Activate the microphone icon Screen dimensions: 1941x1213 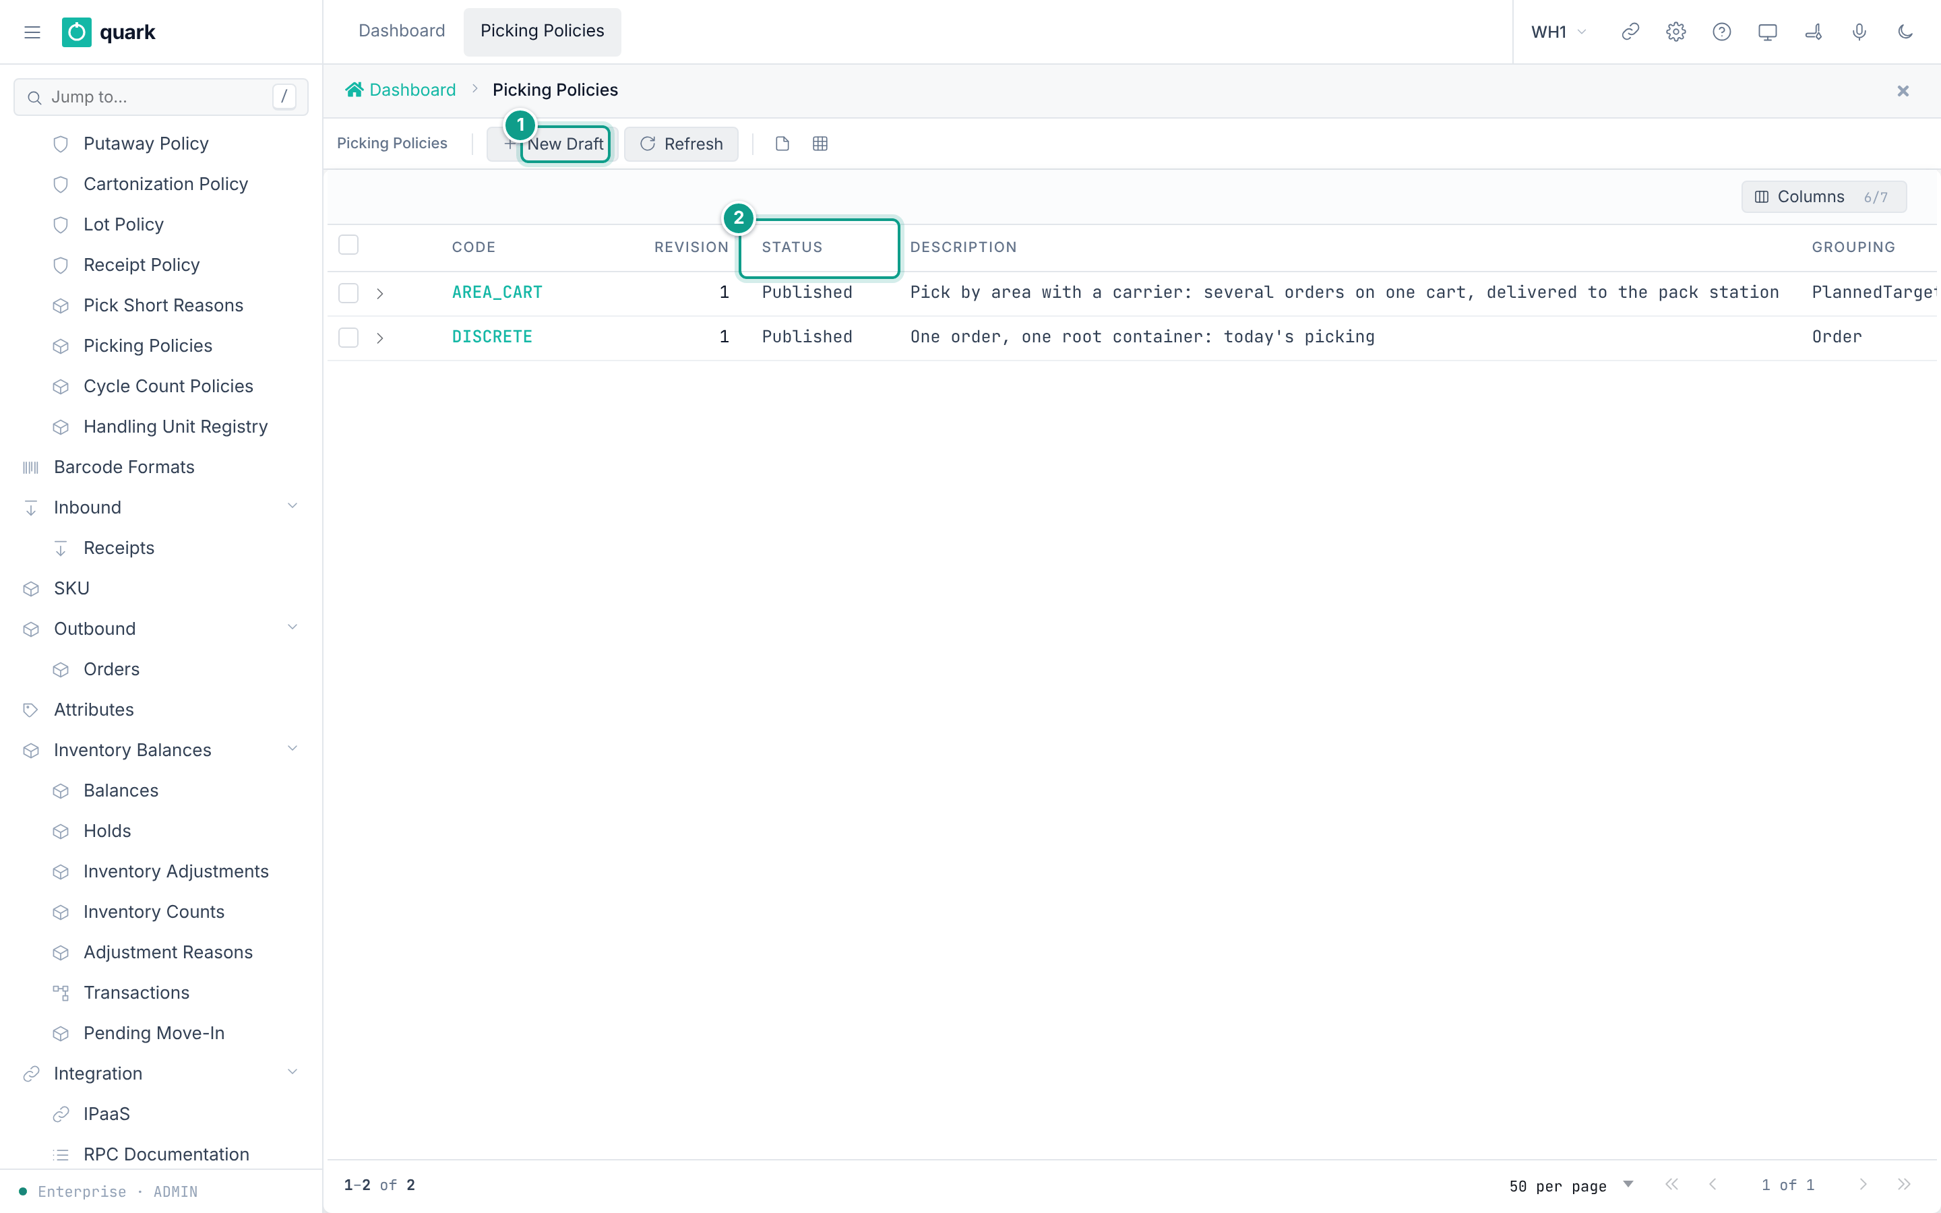pos(1858,32)
